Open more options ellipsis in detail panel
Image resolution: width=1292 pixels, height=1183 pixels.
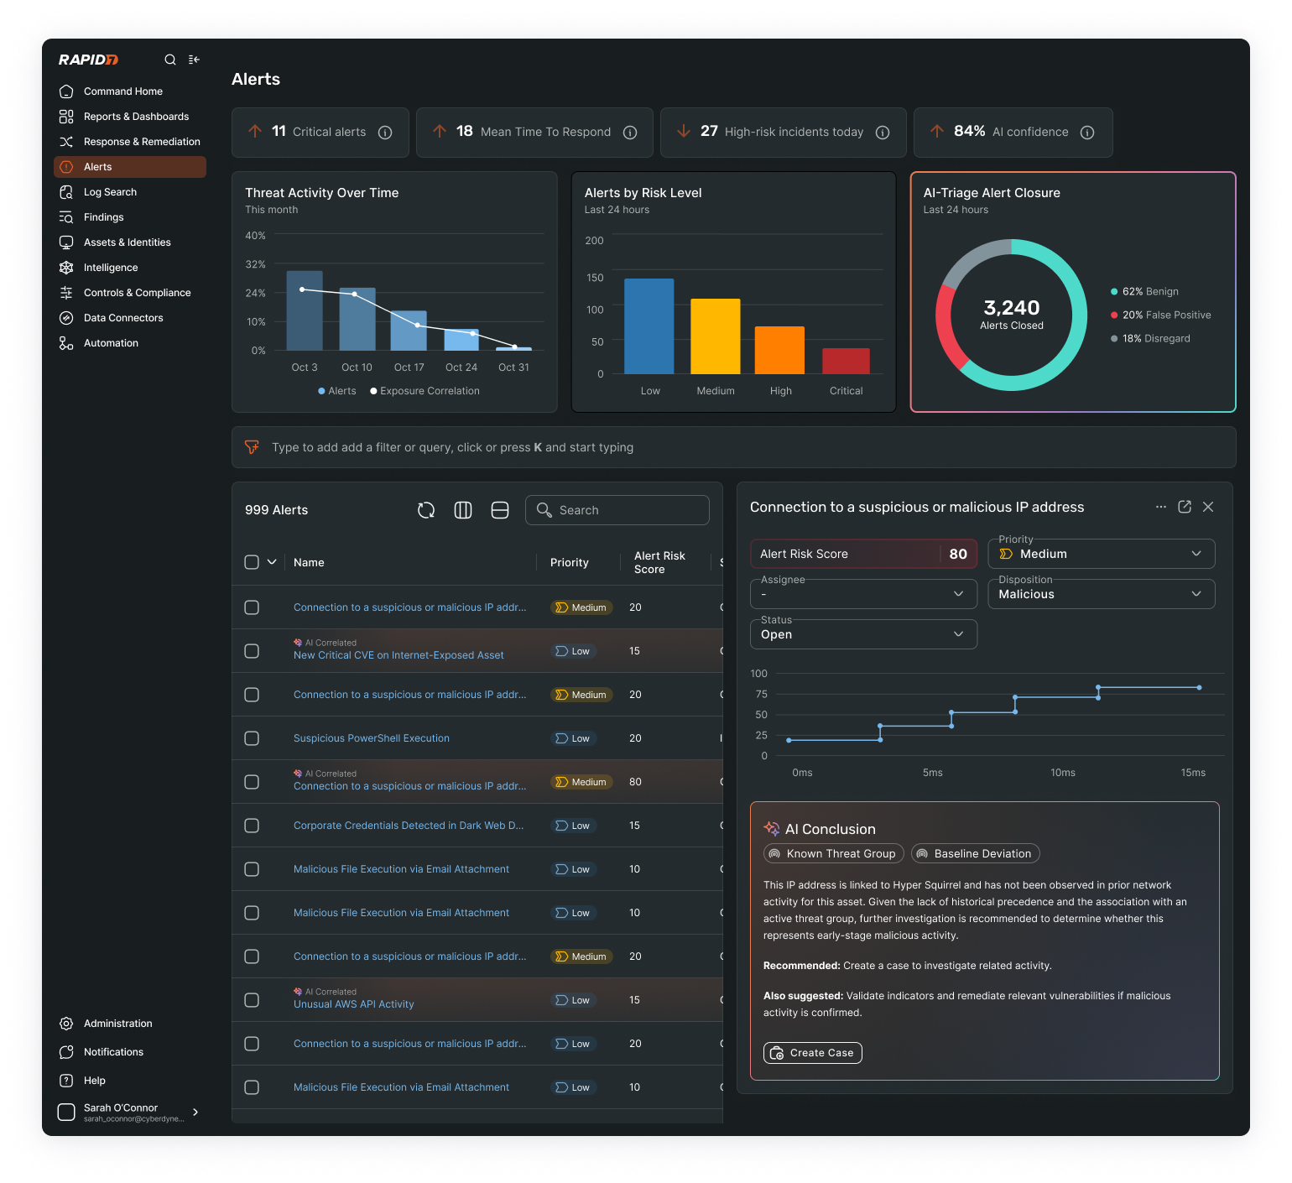click(1161, 507)
